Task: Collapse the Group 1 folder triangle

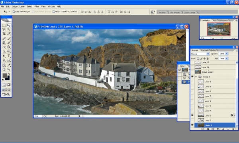Action: tap(196, 77)
